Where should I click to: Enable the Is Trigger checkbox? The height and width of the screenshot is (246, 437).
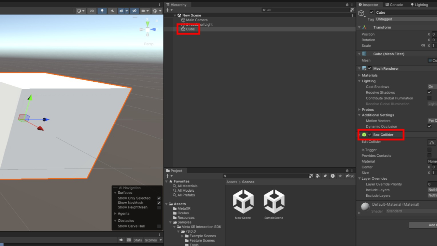(x=429, y=150)
